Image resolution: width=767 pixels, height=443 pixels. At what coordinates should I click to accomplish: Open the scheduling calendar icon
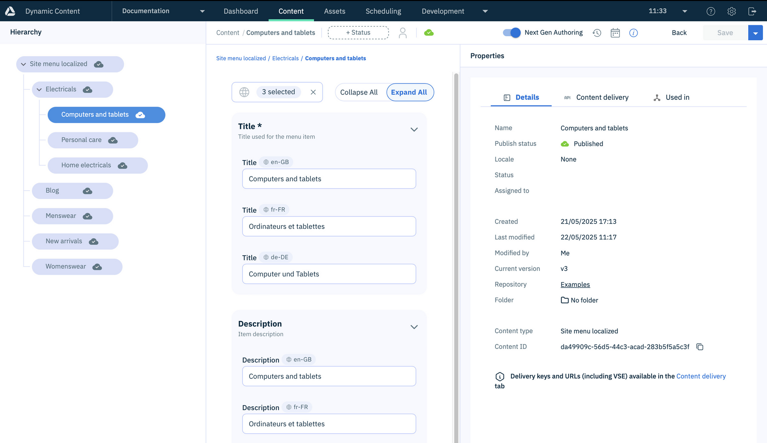(615, 33)
